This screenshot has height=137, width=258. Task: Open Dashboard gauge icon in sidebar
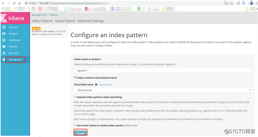tap(4, 40)
